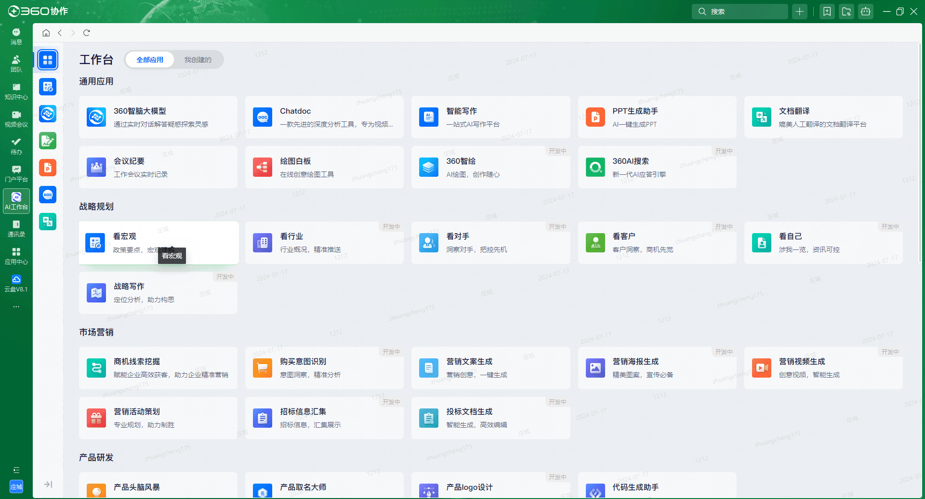Open 应用中心 app center
925x499 pixels.
16,256
